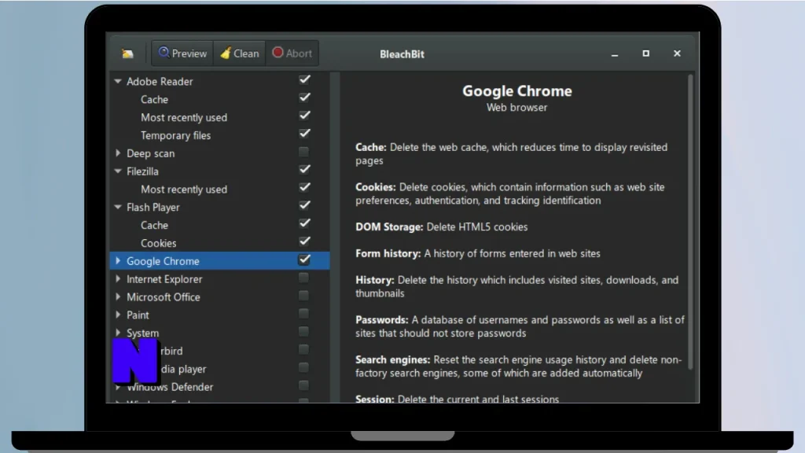Screen dimensions: 805x453
Task: Enable the System checkbox
Action: coord(304,332)
